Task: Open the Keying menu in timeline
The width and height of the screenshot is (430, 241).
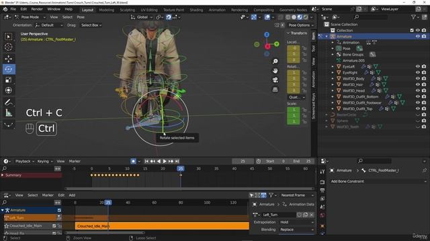Action: click(45, 161)
